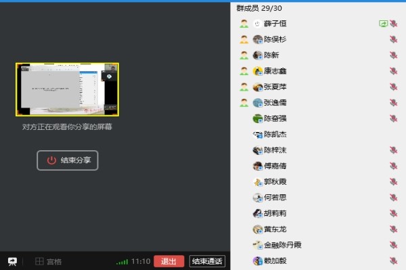Toggle muted microphone for 陈俣杉
This screenshot has height=270, width=406.
pyautogui.click(x=394, y=39)
